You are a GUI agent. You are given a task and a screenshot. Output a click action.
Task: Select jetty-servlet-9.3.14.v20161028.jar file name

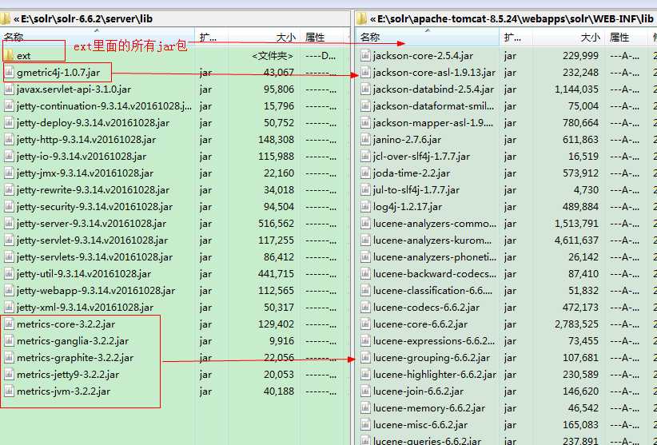[x=92, y=240]
